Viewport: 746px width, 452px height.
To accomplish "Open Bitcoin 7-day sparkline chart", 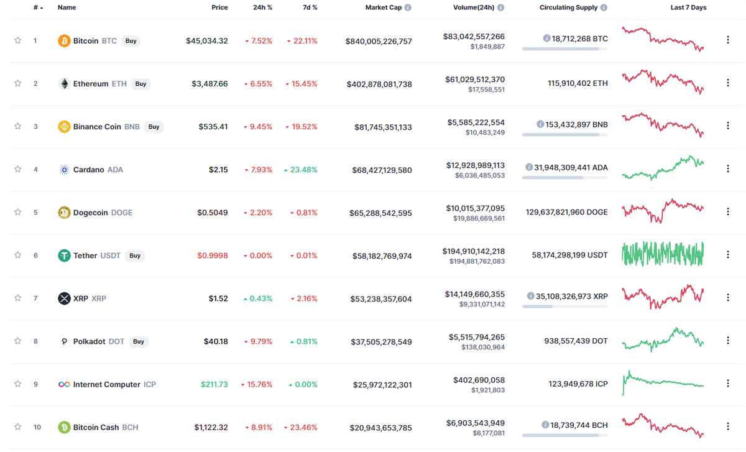I will coord(663,39).
